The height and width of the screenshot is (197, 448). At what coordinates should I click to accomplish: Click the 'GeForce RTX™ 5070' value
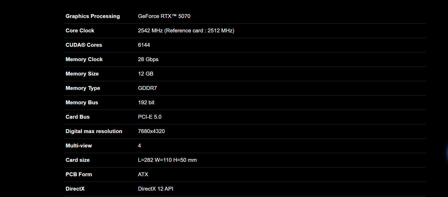[x=164, y=16]
